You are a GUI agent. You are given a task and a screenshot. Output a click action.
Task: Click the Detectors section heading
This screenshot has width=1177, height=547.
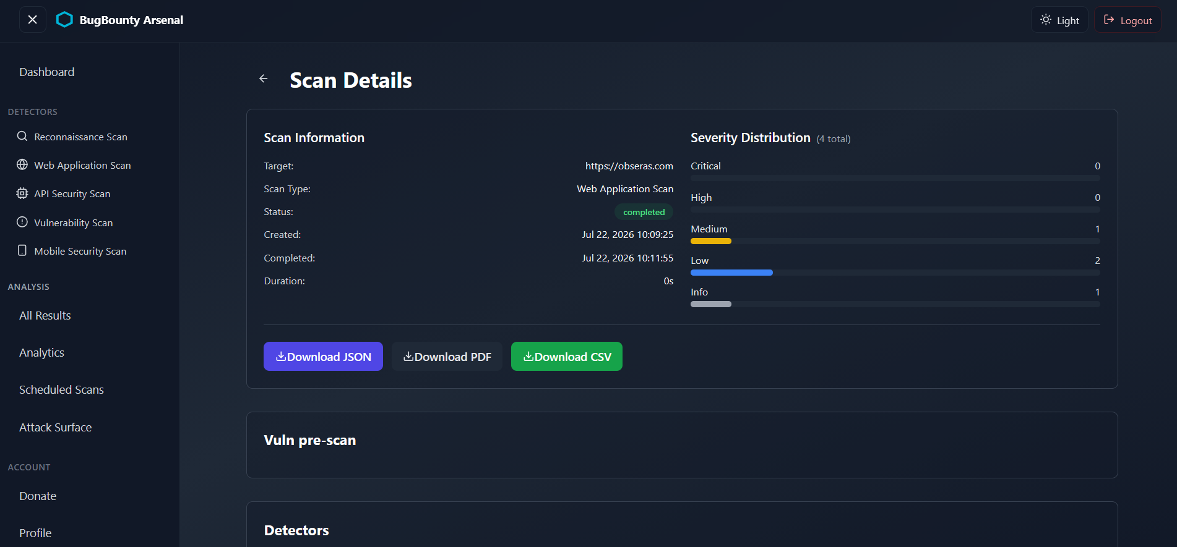(296, 531)
